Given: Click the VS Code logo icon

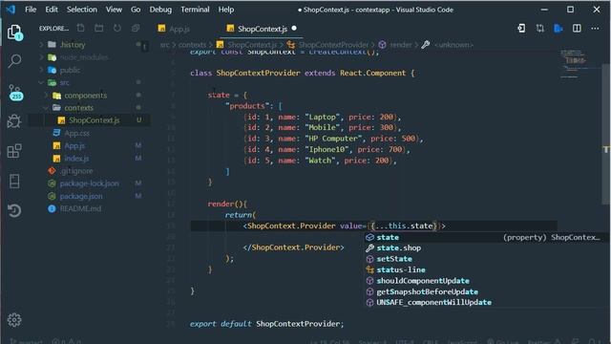Looking at the screenshot, I should click(11, 9).
